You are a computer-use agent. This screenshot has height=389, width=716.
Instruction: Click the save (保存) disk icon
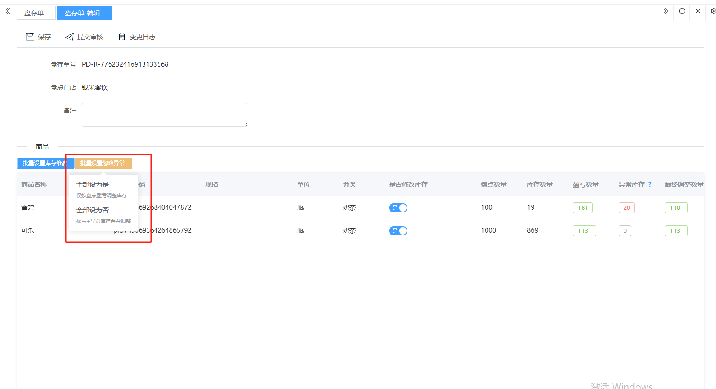[x=30, y=37]
